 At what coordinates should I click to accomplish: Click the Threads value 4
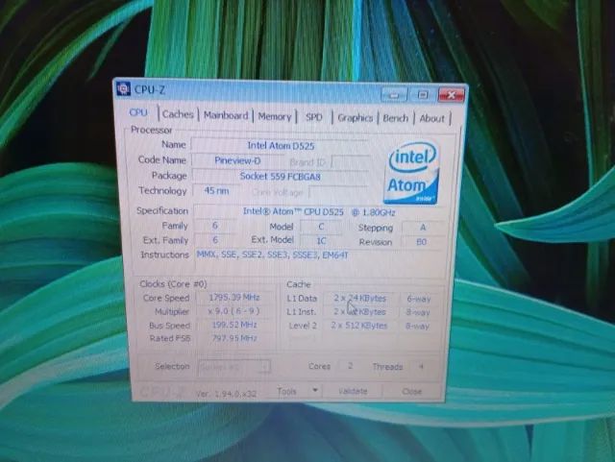pos(421,367)
